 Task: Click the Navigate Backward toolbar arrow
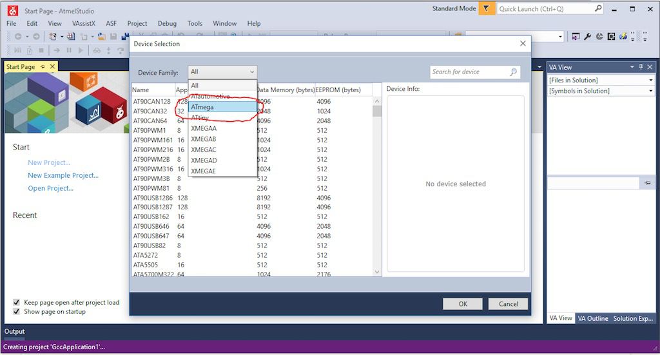18,37
